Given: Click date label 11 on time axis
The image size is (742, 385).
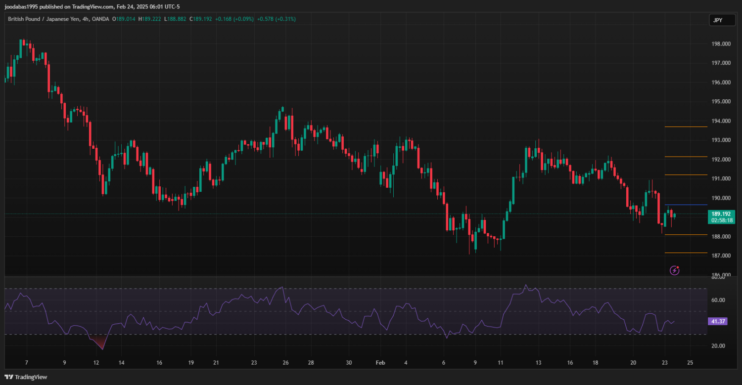Looking at the screenshot, I should [500, 363].
